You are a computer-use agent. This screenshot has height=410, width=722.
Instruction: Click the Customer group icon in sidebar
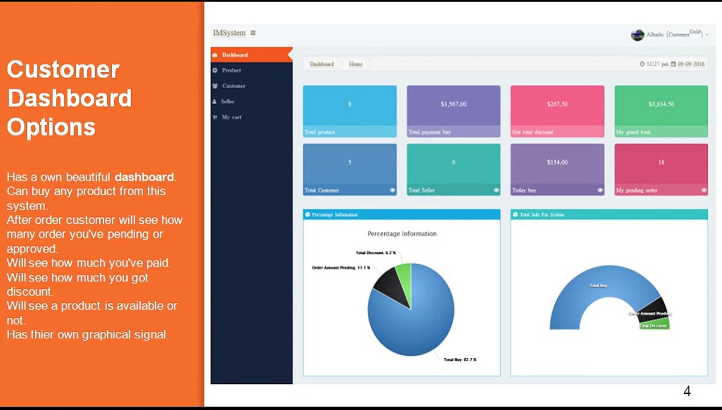[215, 86]
